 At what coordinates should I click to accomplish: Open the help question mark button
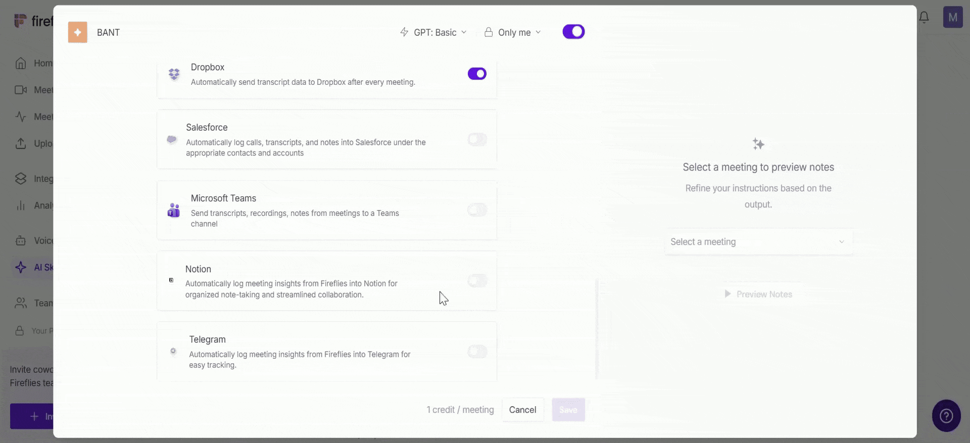click(946, 416)
